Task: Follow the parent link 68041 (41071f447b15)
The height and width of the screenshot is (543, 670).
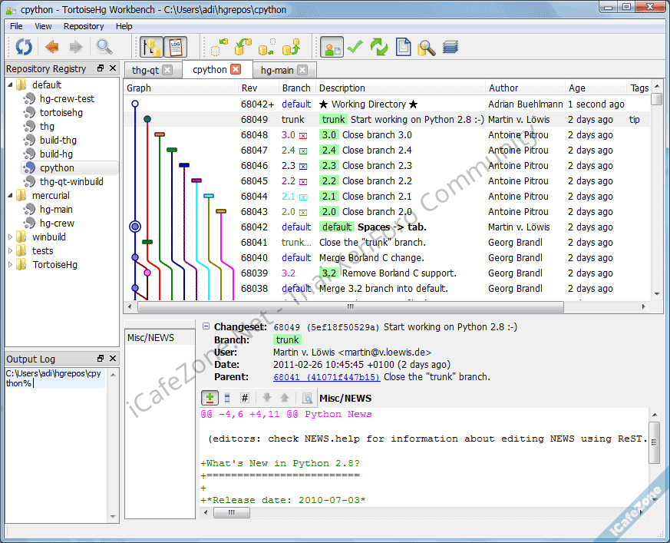Action: point(326,377)
